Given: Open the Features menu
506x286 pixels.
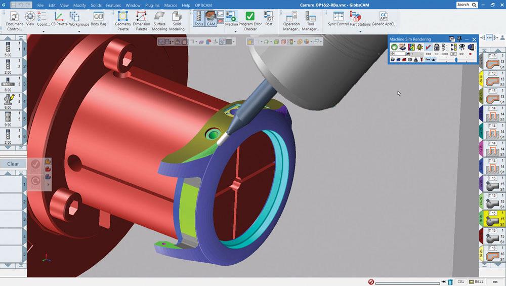Looking at the screenshot, I should click(113, 5).
